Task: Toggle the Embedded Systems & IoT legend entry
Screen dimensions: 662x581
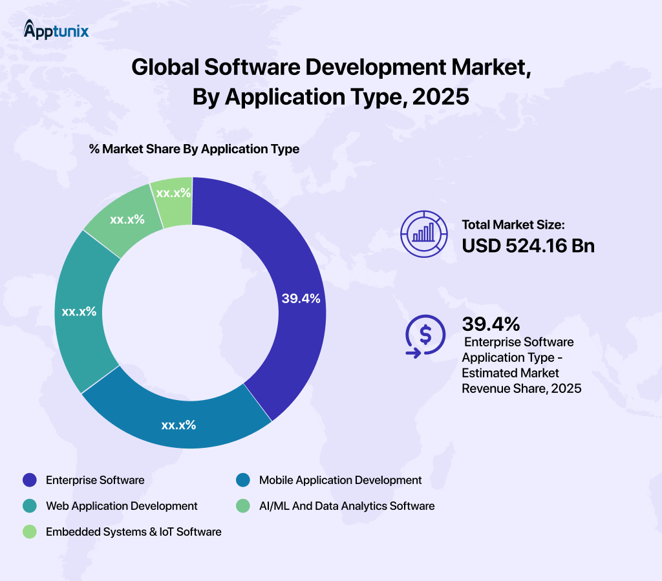Action: 133,532
